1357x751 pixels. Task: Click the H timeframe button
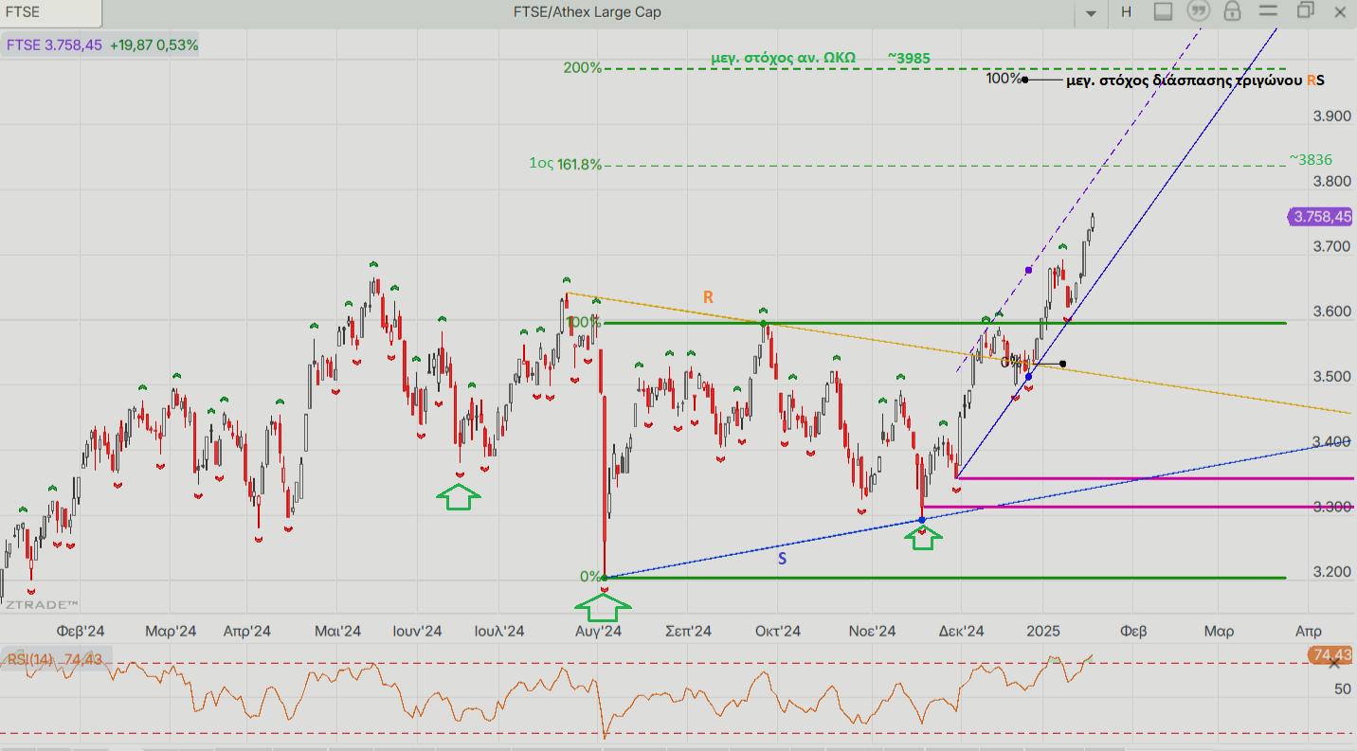tap(1126, 11)
